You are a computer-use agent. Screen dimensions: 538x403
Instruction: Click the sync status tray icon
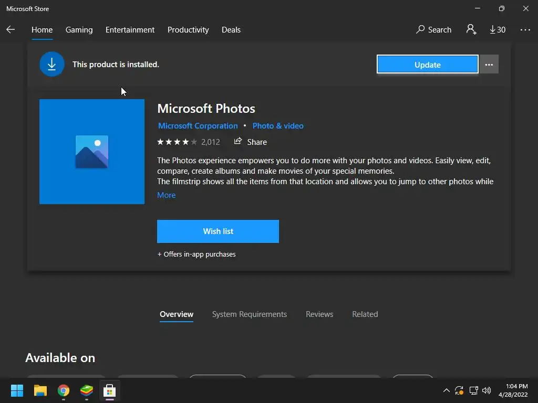click(459, 390)
